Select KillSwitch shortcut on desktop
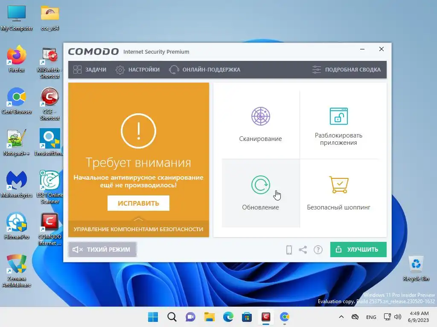This screenshot has height=327, width=437. [50, 63]
